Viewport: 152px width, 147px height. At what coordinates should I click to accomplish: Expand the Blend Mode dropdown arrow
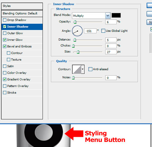(108, 16)
